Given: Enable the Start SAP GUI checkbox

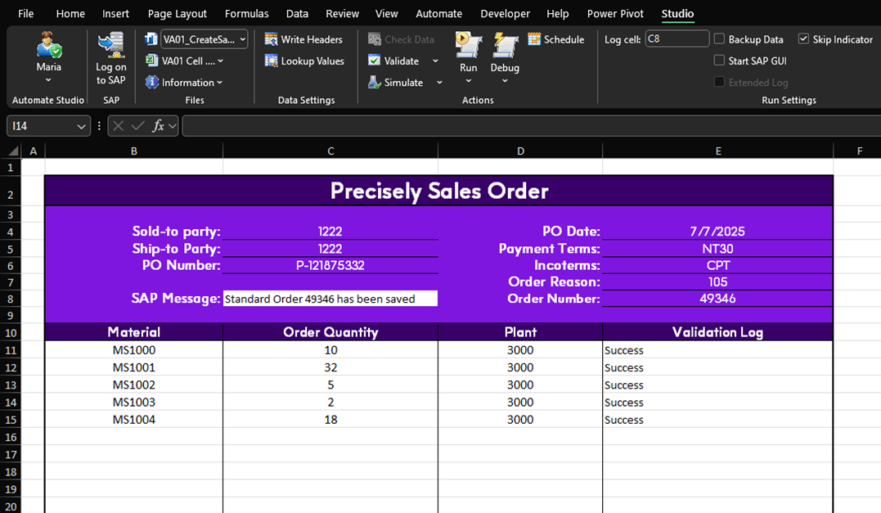Looking at the screenshot, I should (x=719, y=60).
